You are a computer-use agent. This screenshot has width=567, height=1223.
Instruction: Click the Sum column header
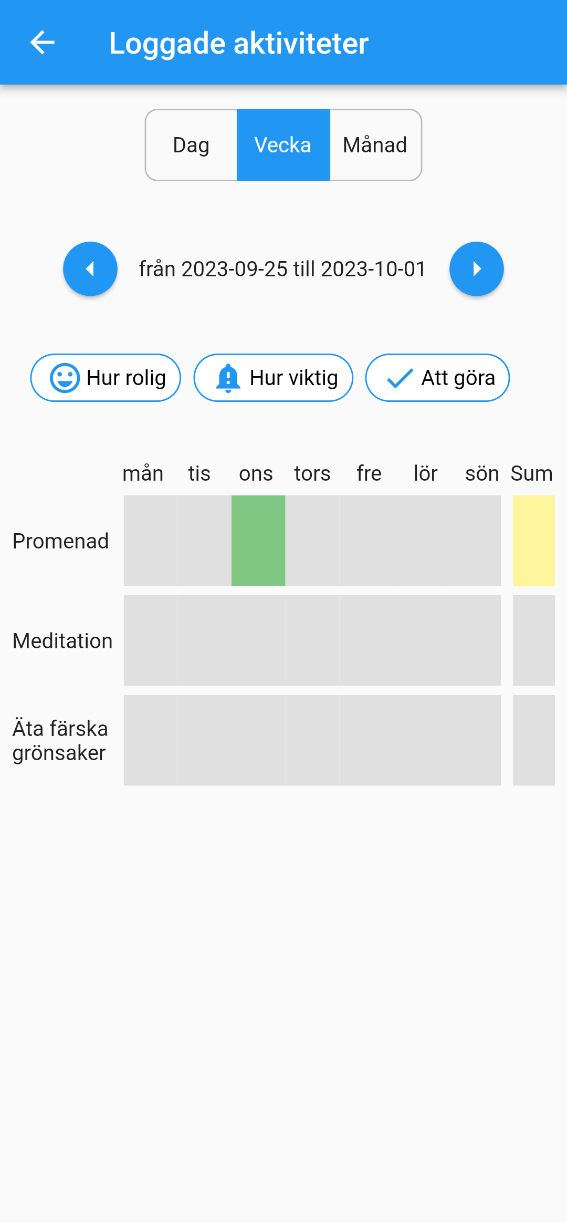tap(531, 473)
